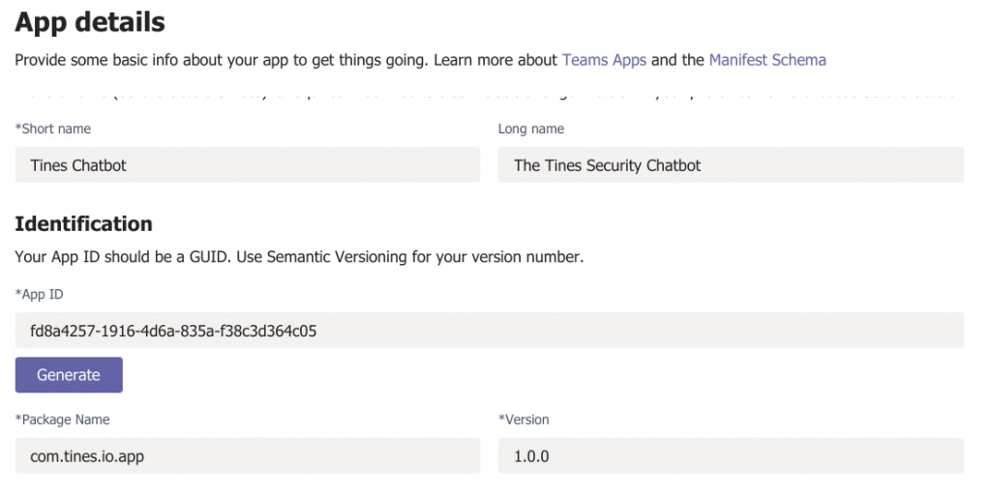Screen dimensions: 991x494
Task: Click the *Version label
Action: pyautogui.click(x=524, y=420)
